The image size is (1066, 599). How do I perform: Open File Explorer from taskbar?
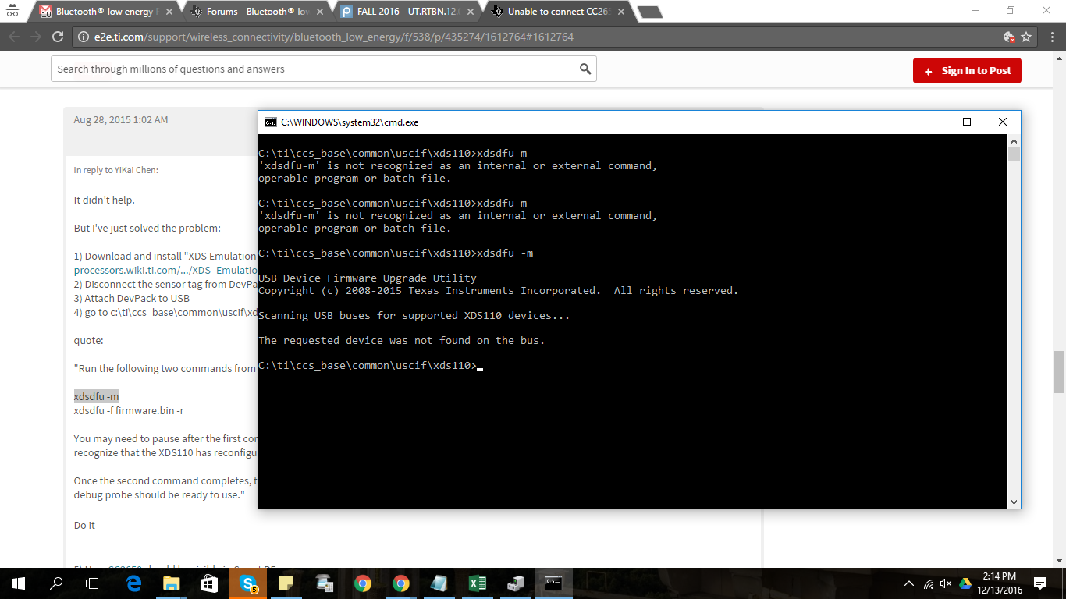click(x=171, y=583)
